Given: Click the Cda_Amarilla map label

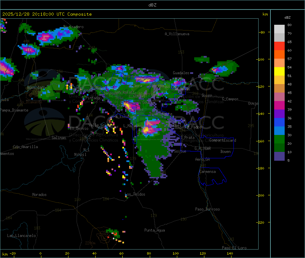Looking at the screenshot, I should click(x=25, y=147).
